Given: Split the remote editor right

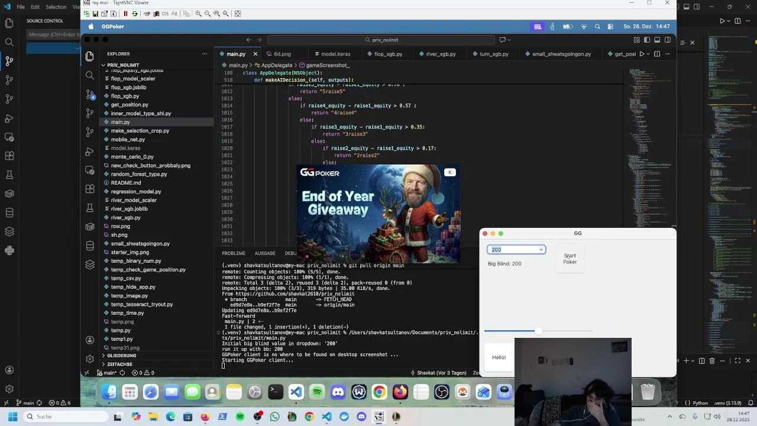Looking at the screenshot, I should click(x=657, y=54).
